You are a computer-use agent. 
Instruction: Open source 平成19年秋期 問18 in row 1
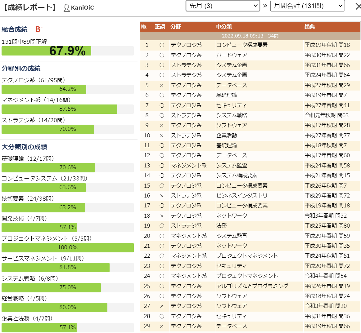pos(327,45)
